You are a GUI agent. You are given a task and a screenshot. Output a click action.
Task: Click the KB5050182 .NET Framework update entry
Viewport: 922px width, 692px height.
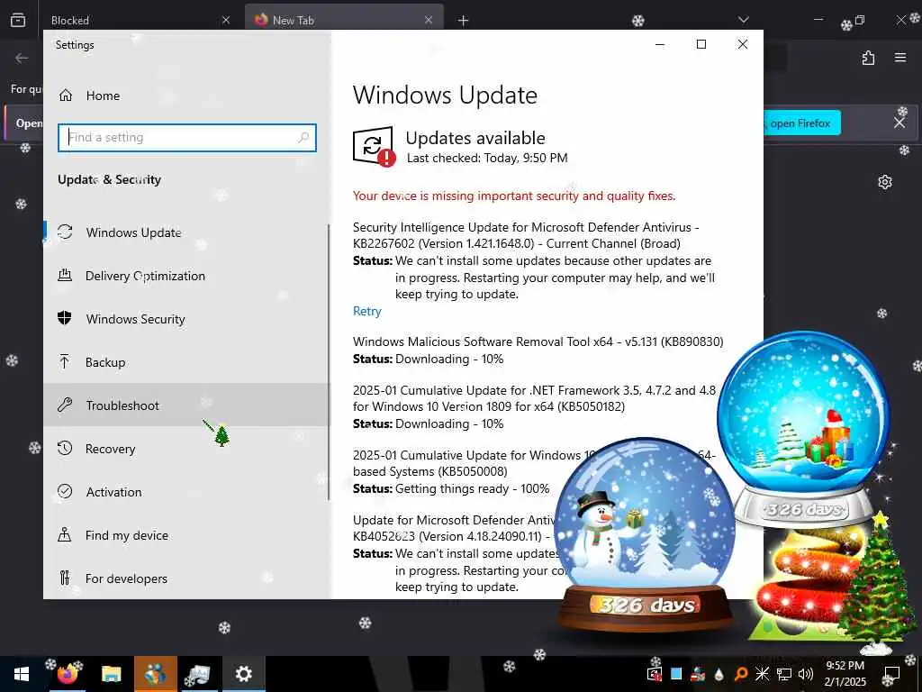point(534,398)
